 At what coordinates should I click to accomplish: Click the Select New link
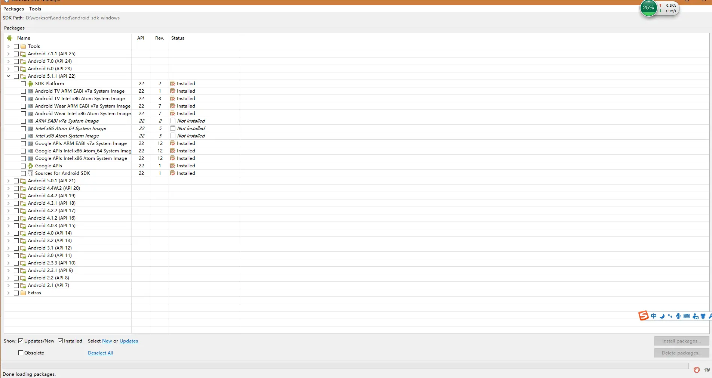pyautogui.click(x=107, y=341)
